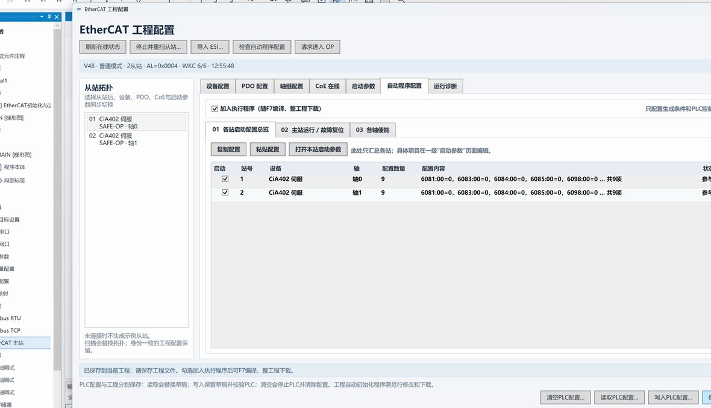The width and height of the screenshot is (711, 408).
Task: Switch to the 03 各轴使能 sub-tab
Action: click(373, 130)
